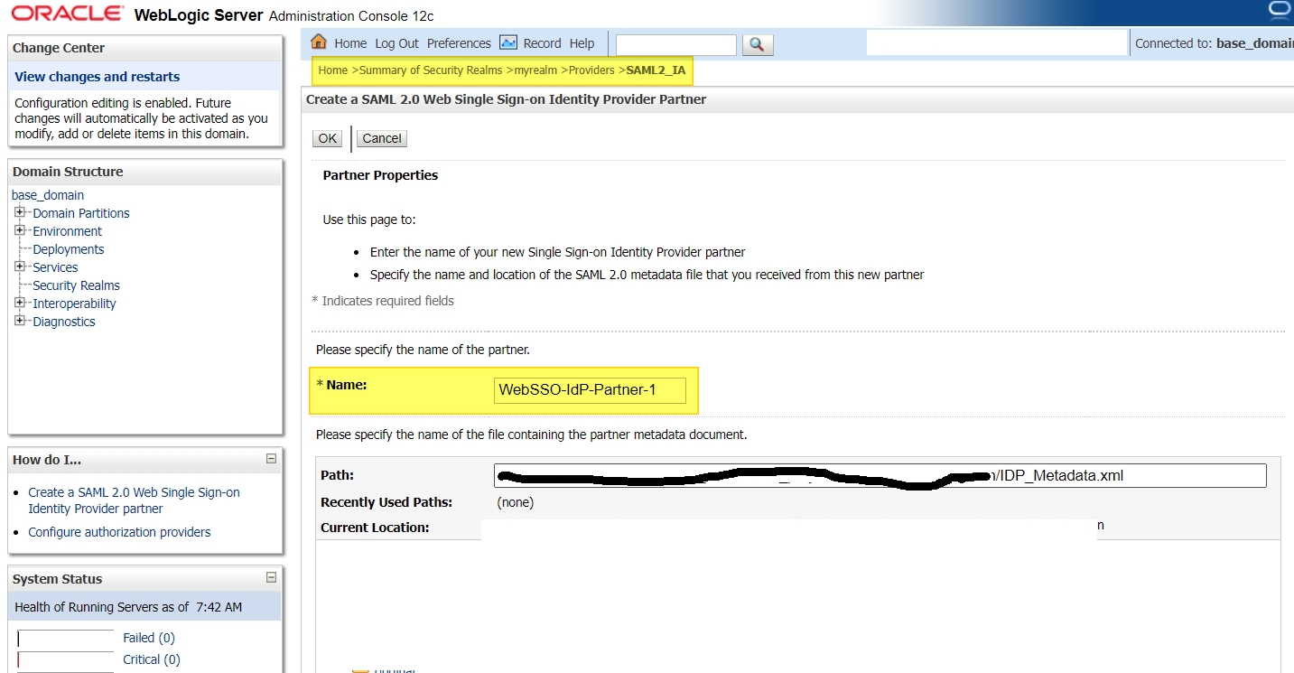Viewport: 1294px width, 673px height.
Task: Select base_domain in Domain Structure
Action: point(48,195)
